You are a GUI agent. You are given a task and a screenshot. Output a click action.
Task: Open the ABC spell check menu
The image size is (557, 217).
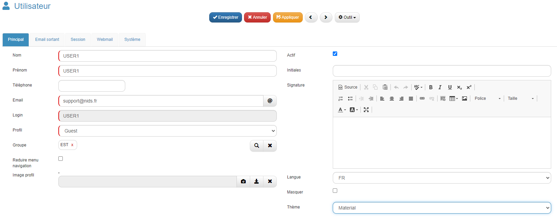pyautogui.click(x=418, y=87)
